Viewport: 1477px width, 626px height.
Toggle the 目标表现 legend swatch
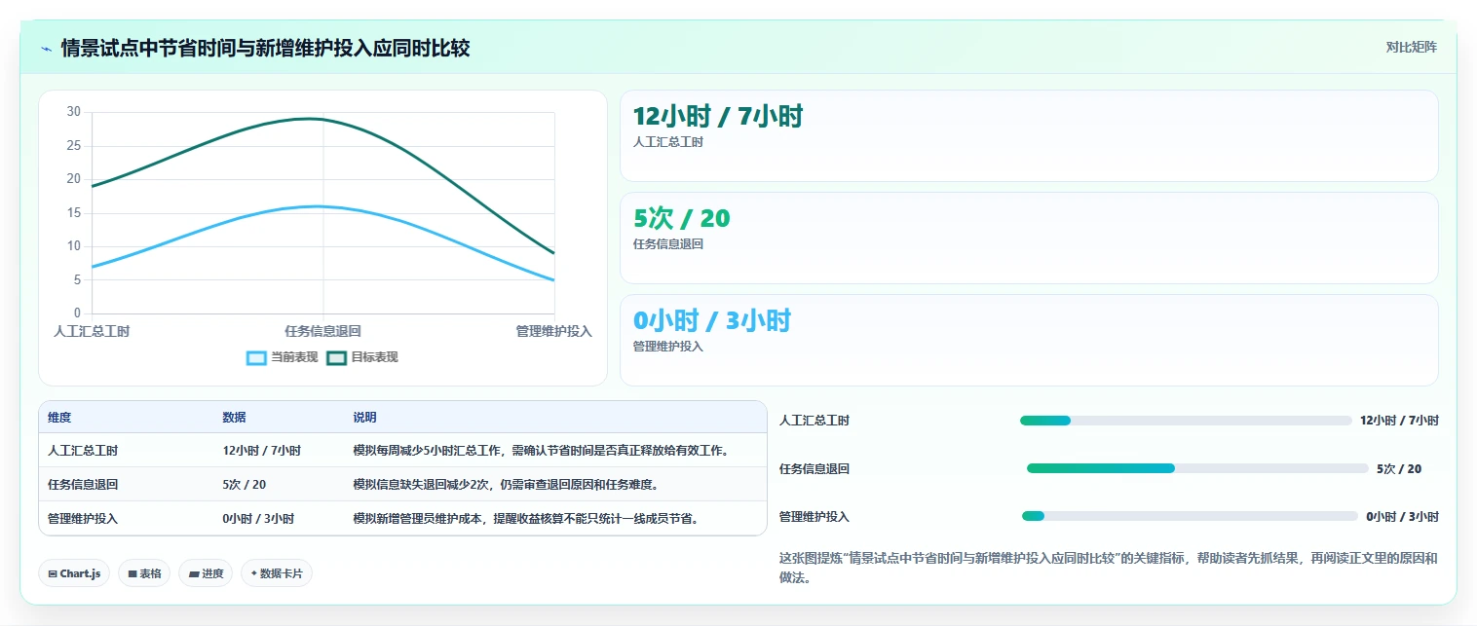coord(336,357)
